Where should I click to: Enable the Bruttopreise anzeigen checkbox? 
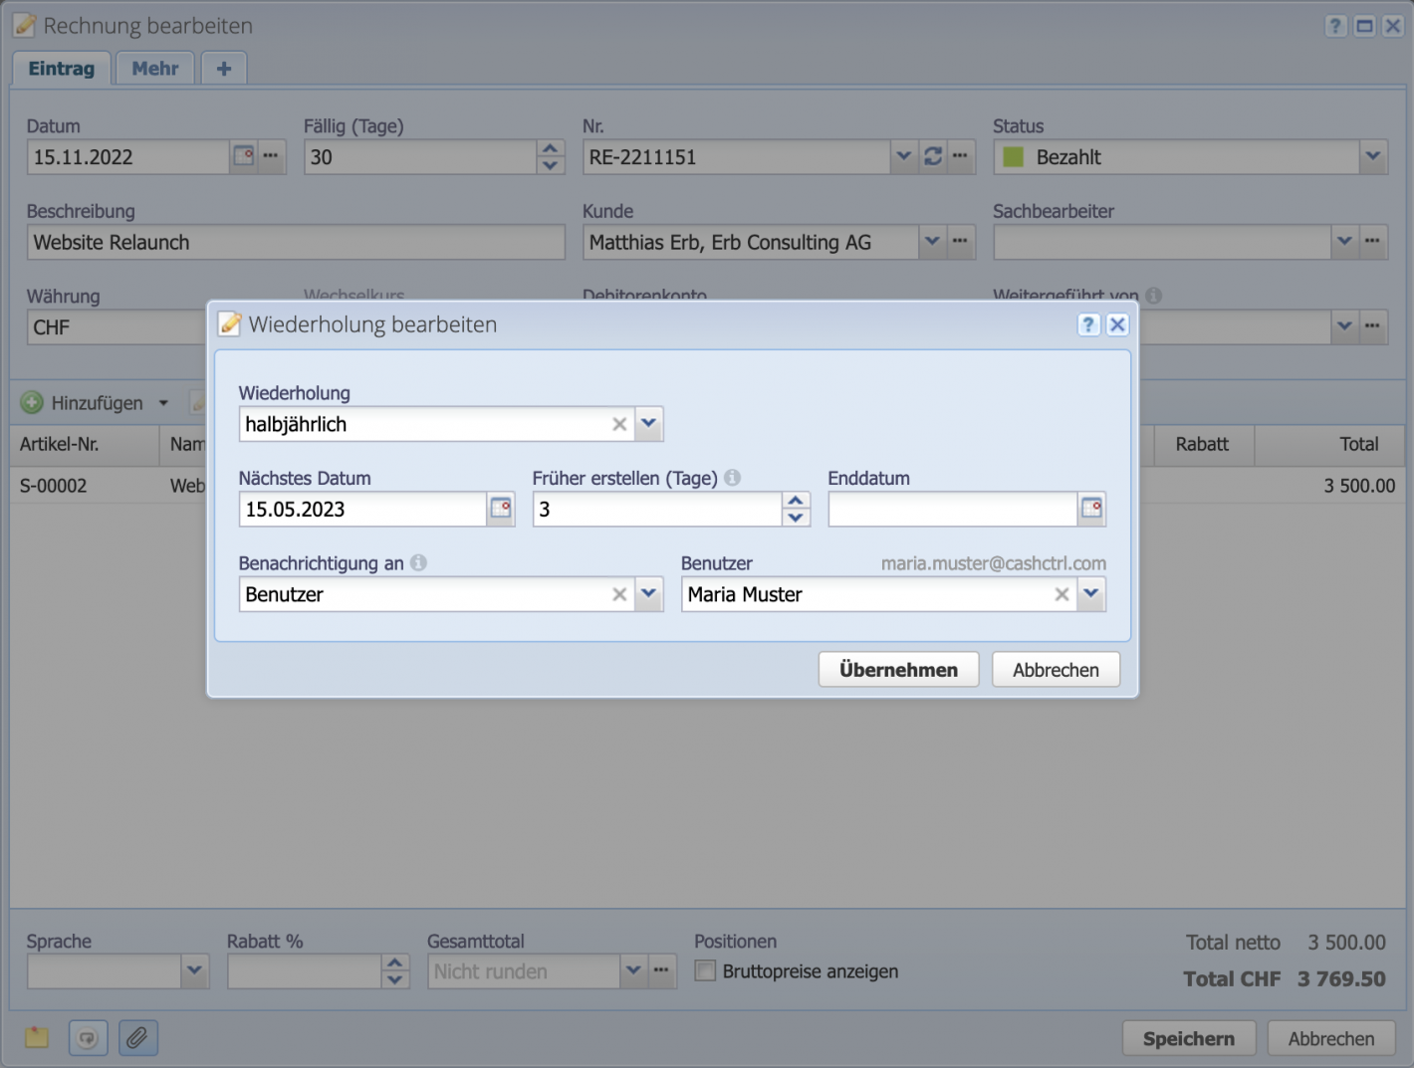tap(705, 970)
